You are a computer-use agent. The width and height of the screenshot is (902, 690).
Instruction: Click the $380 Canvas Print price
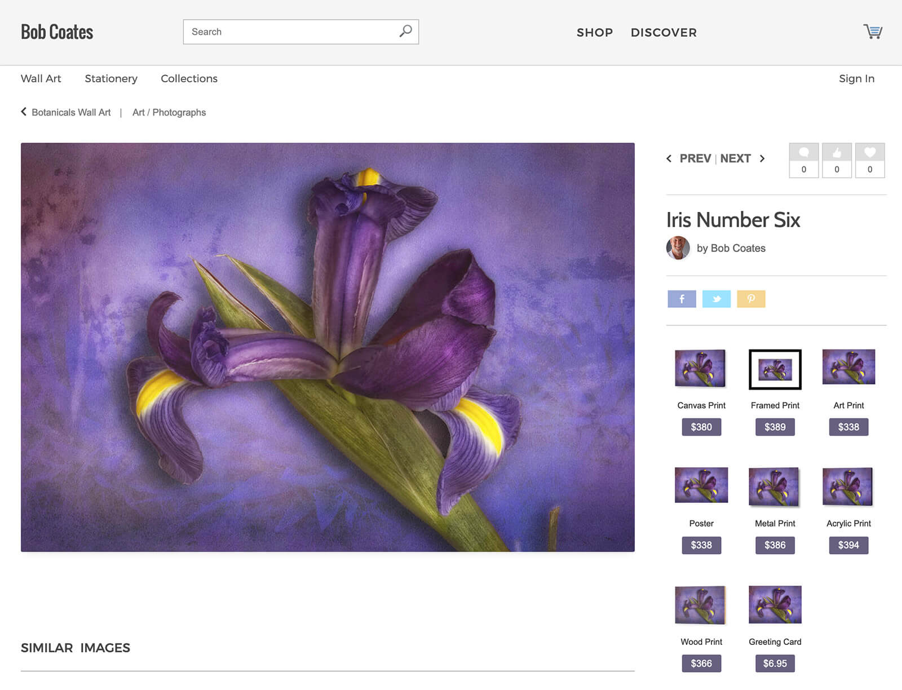[701, 427]
